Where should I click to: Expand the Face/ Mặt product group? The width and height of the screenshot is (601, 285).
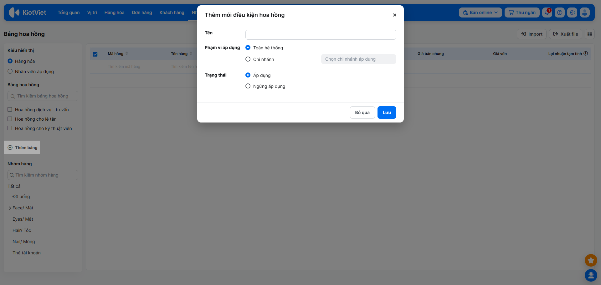(10, 208)
